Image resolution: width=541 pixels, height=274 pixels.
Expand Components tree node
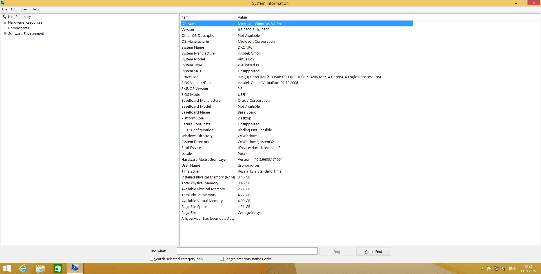point(5,28)
